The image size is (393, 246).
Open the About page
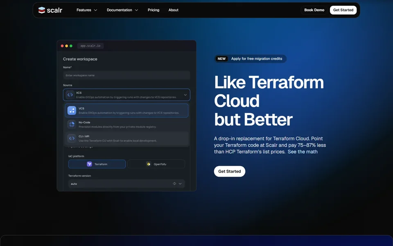[173, 10]
